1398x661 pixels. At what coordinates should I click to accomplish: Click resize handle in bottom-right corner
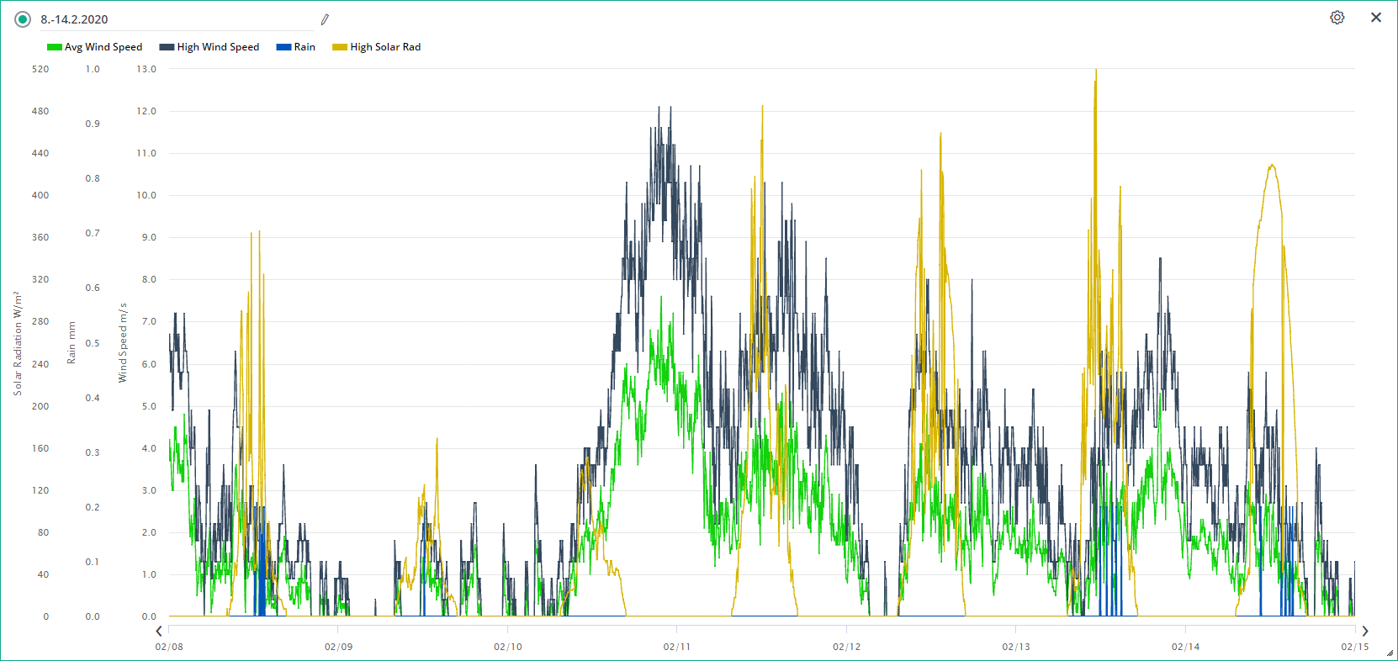tap(1390, 653)
